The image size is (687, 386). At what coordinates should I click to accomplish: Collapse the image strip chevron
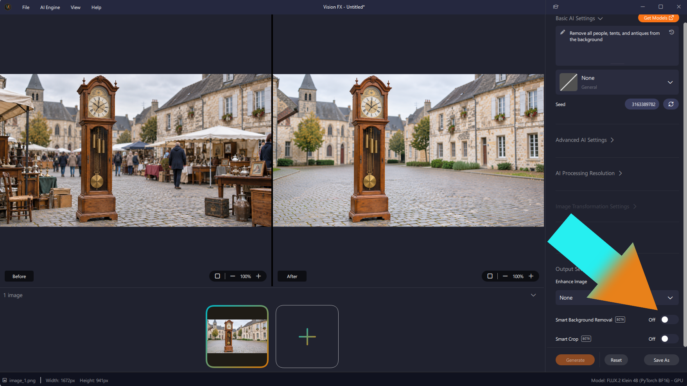tap(533, 295)
